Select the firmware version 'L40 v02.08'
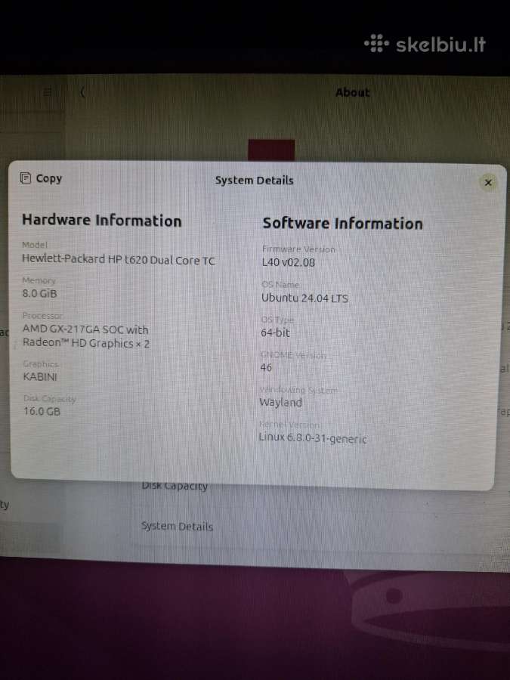510x680 pixels. click(289, 262)
